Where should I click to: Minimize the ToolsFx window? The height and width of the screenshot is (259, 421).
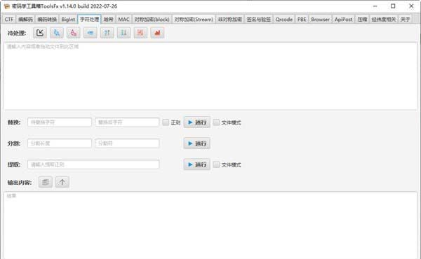(x=375, y=6)
